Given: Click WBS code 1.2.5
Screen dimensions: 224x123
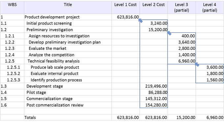Looking at the screenshot, I should pyautogui.click(x=10, y=61).
